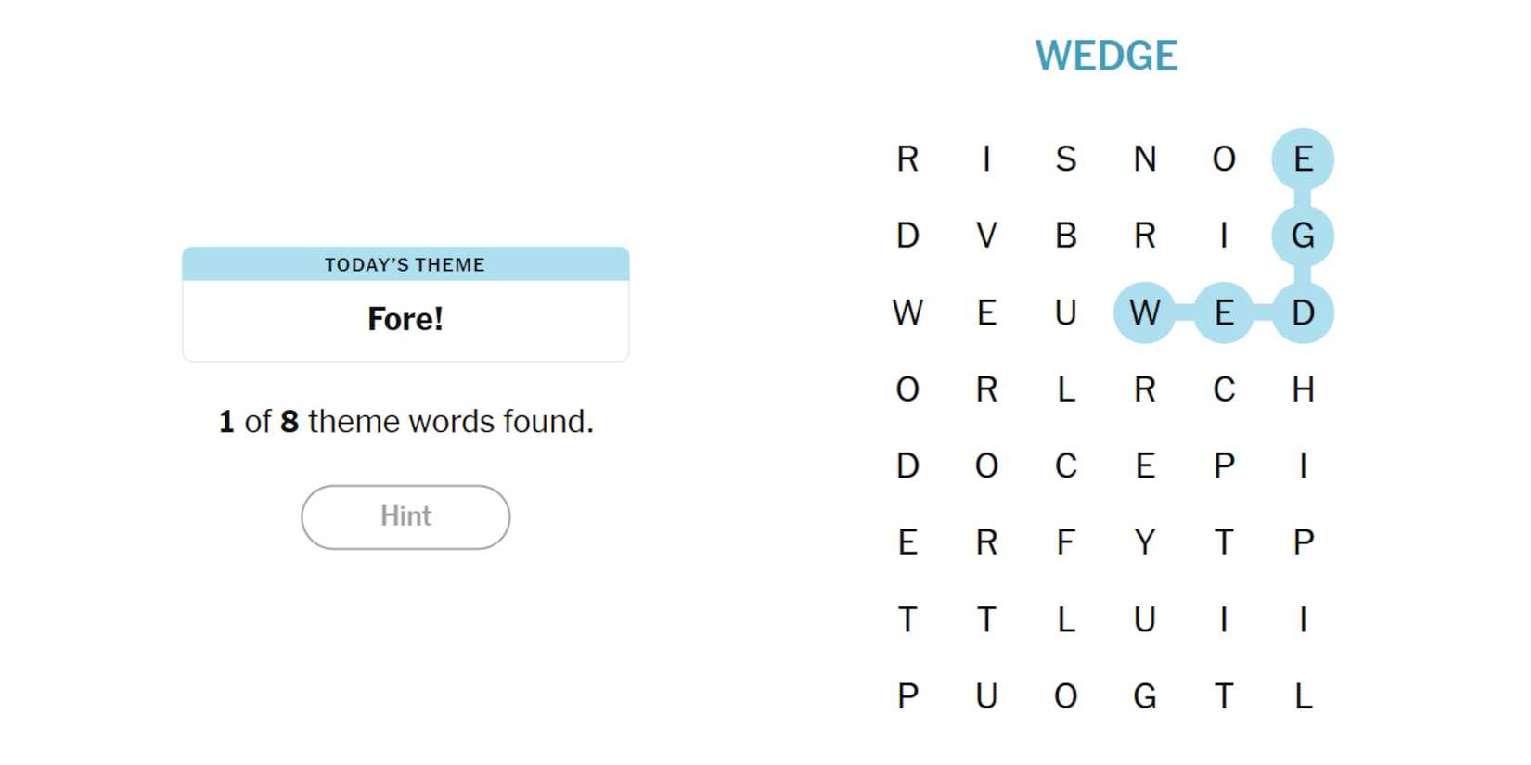This screenshot has width=1531, height=765.
Task: Select the O in the top row
Action: tap(1224, 159)
